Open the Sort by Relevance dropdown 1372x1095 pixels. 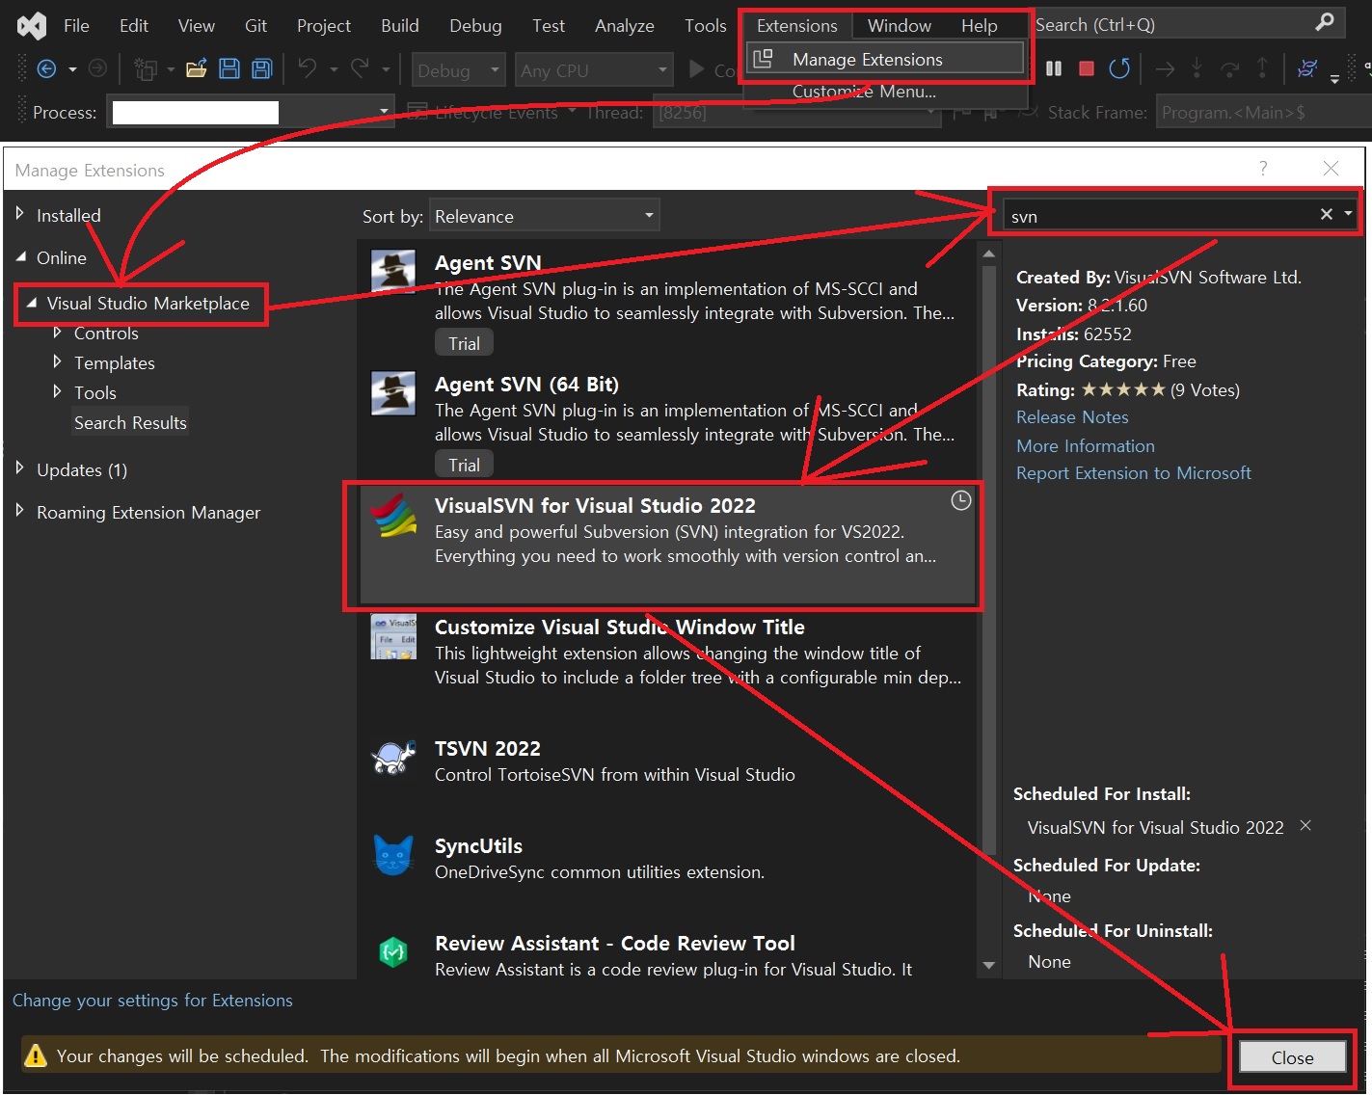point(545,216)
